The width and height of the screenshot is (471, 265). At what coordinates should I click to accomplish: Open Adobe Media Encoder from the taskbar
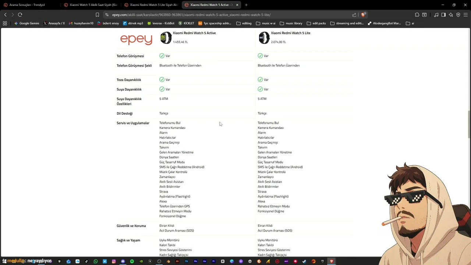(196, 261)
